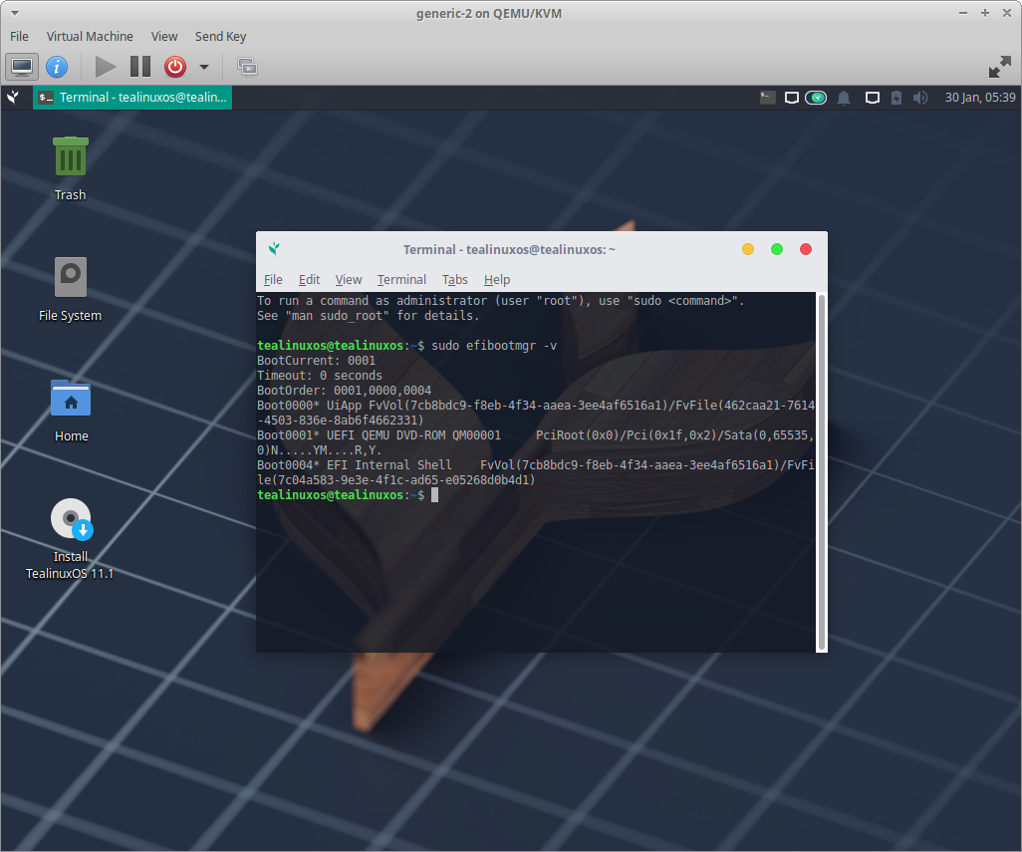Click the 'sudo efibootmgr -v' command text

point(494,346)
